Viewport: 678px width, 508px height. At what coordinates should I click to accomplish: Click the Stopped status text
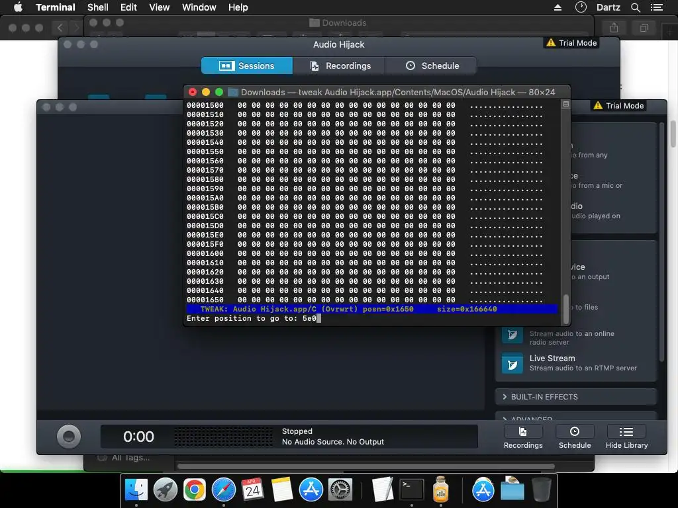click(297, 431)
